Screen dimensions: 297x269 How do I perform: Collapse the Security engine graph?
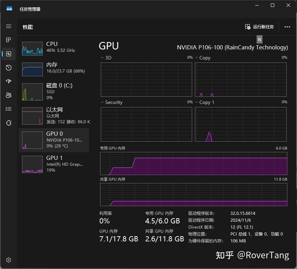click(101, 102)
